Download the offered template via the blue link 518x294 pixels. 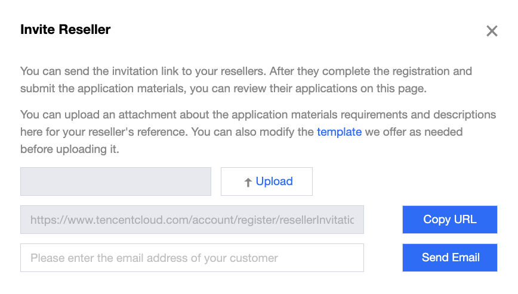[339, 132]
